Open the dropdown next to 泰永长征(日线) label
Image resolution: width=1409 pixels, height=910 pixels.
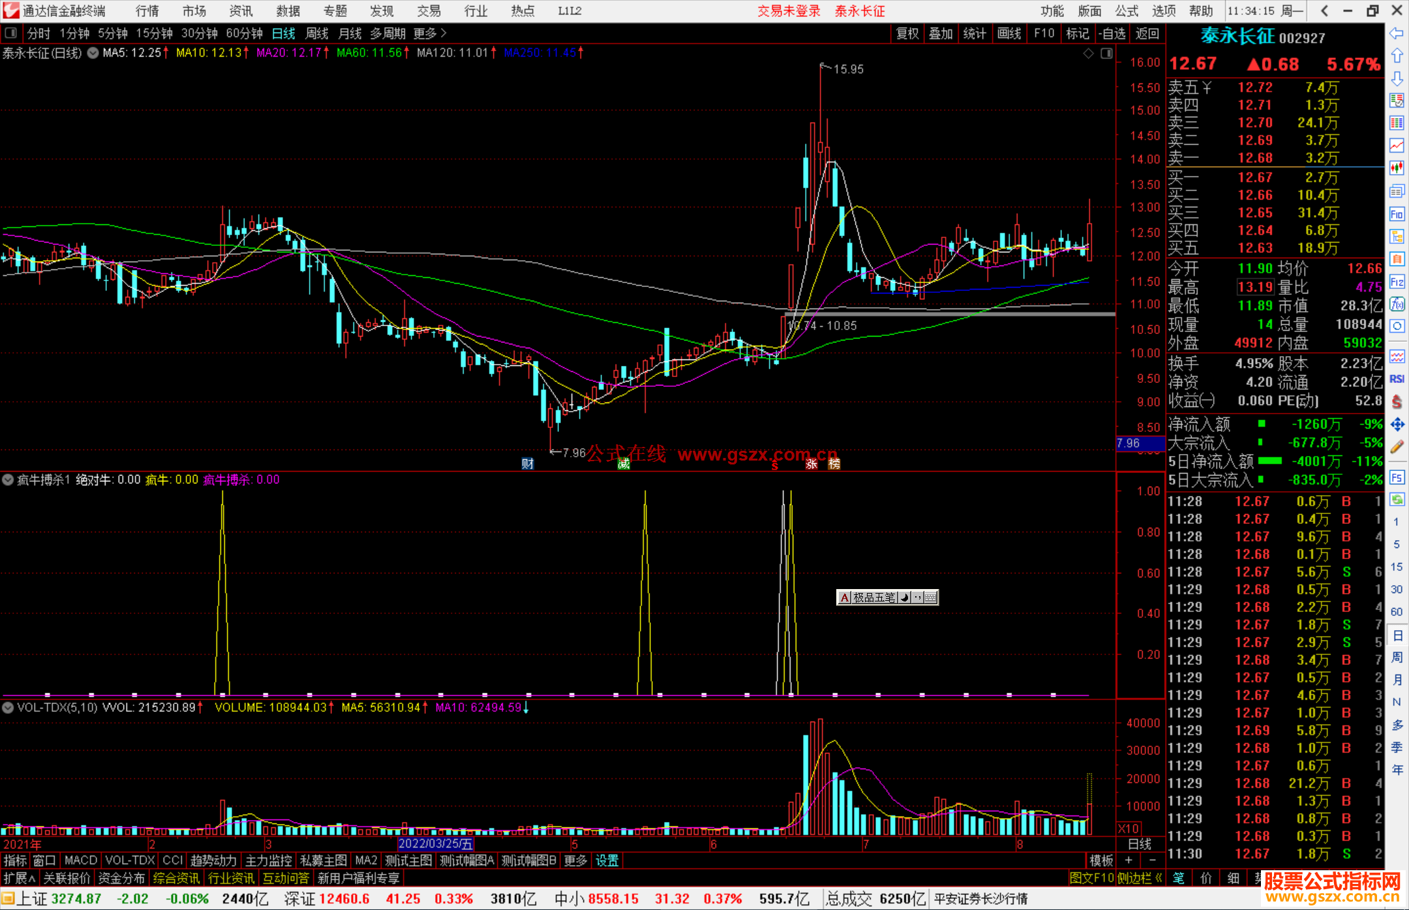[93, 53]
